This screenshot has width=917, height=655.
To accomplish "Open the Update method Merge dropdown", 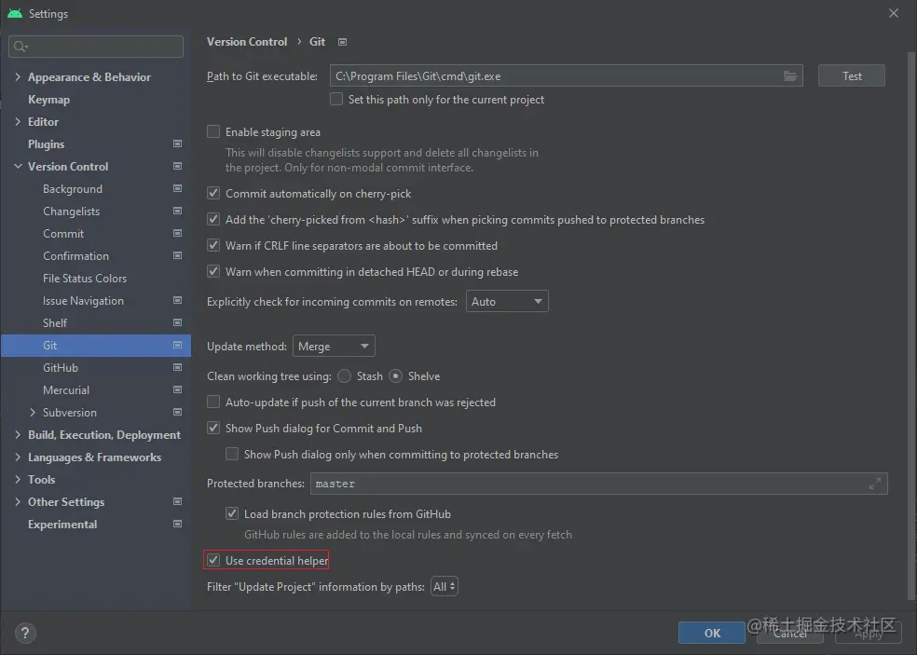I will (334, 347).
